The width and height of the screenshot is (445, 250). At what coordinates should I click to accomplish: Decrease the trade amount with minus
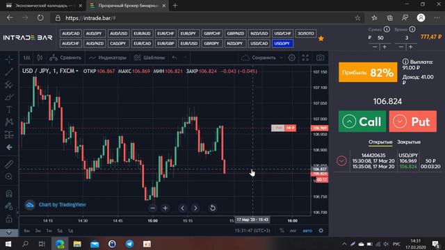[x=375, y=47]
